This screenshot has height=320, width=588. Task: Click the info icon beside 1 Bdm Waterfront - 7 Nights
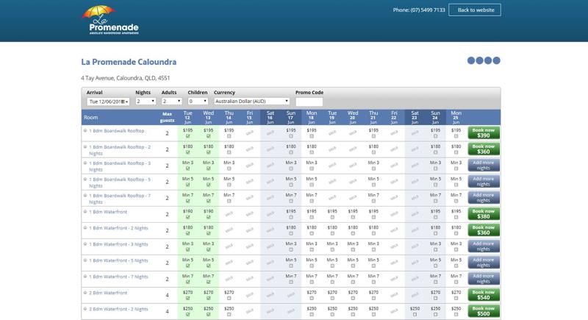pyautogui.click(x=85, y=277)
